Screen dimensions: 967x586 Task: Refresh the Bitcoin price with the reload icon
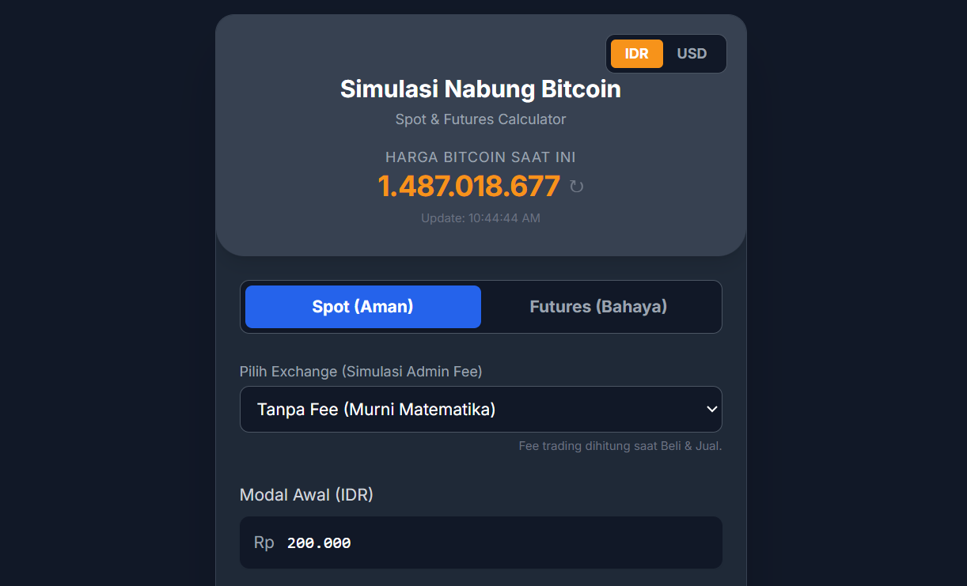pyautogui.click(x=577, y=187)
